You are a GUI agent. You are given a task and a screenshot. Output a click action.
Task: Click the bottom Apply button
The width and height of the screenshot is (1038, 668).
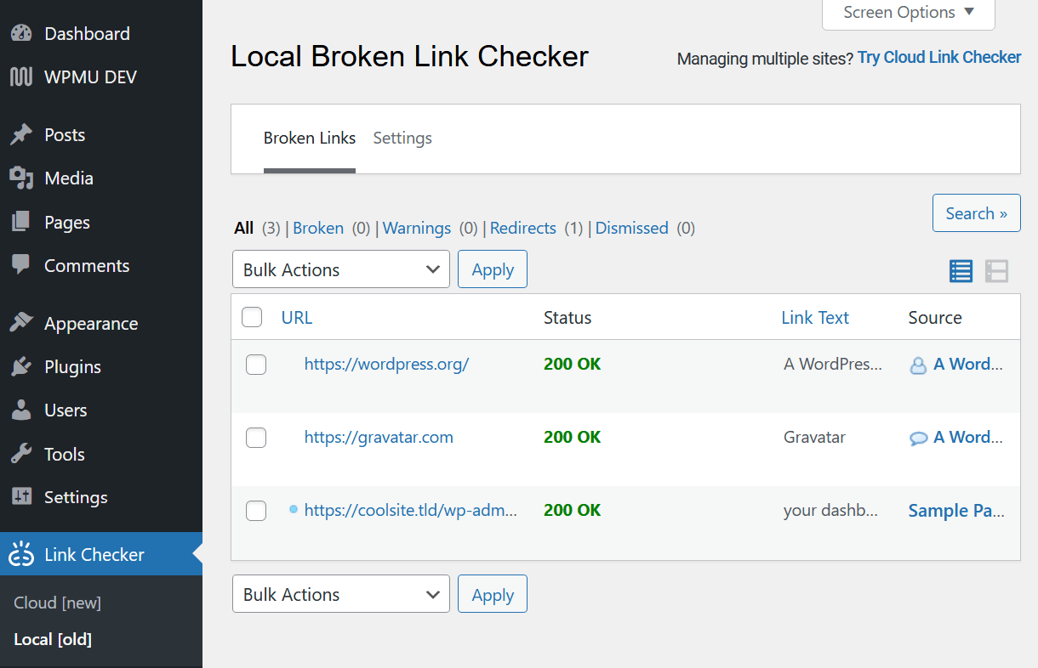click(x=493, y=594)
